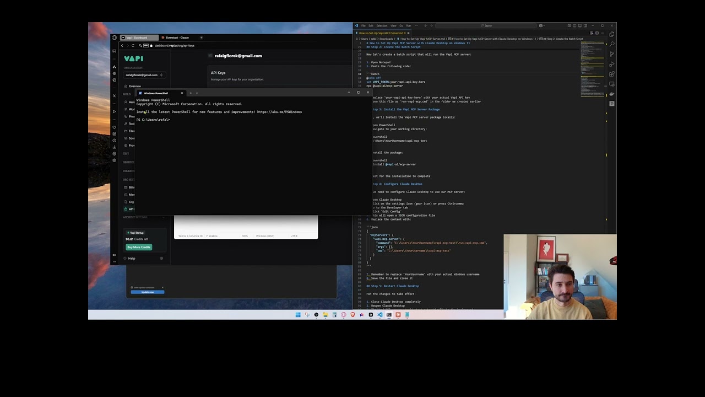Open VS Code Search icon in activity bar
Viewport: 705px width, 397px height.
click(x=611, y=44)
